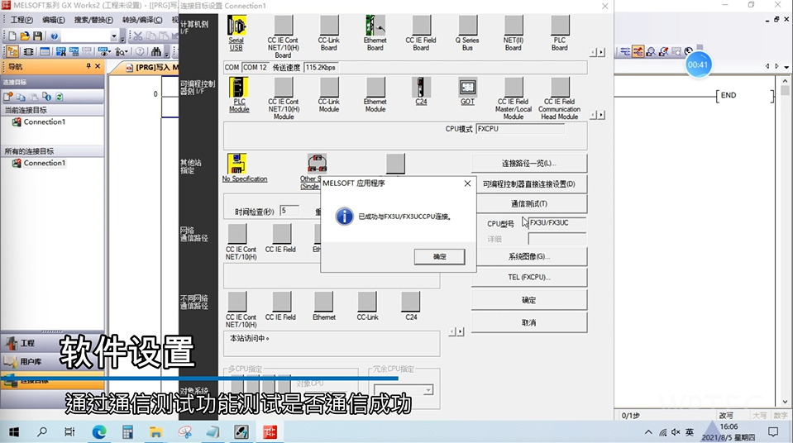793x443 pixels.
Task: Click the cut scissors toolbar icon
Action: tap(137, 36)
